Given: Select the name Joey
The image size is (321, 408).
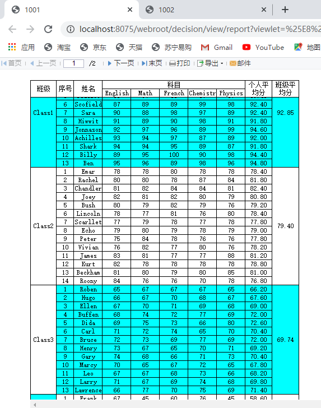Looking at the screenshot, I should coord(88,197).
